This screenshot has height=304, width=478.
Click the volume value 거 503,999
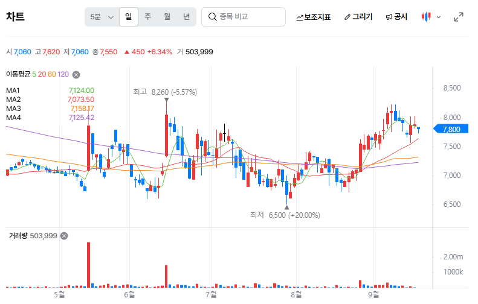(195, 52)
